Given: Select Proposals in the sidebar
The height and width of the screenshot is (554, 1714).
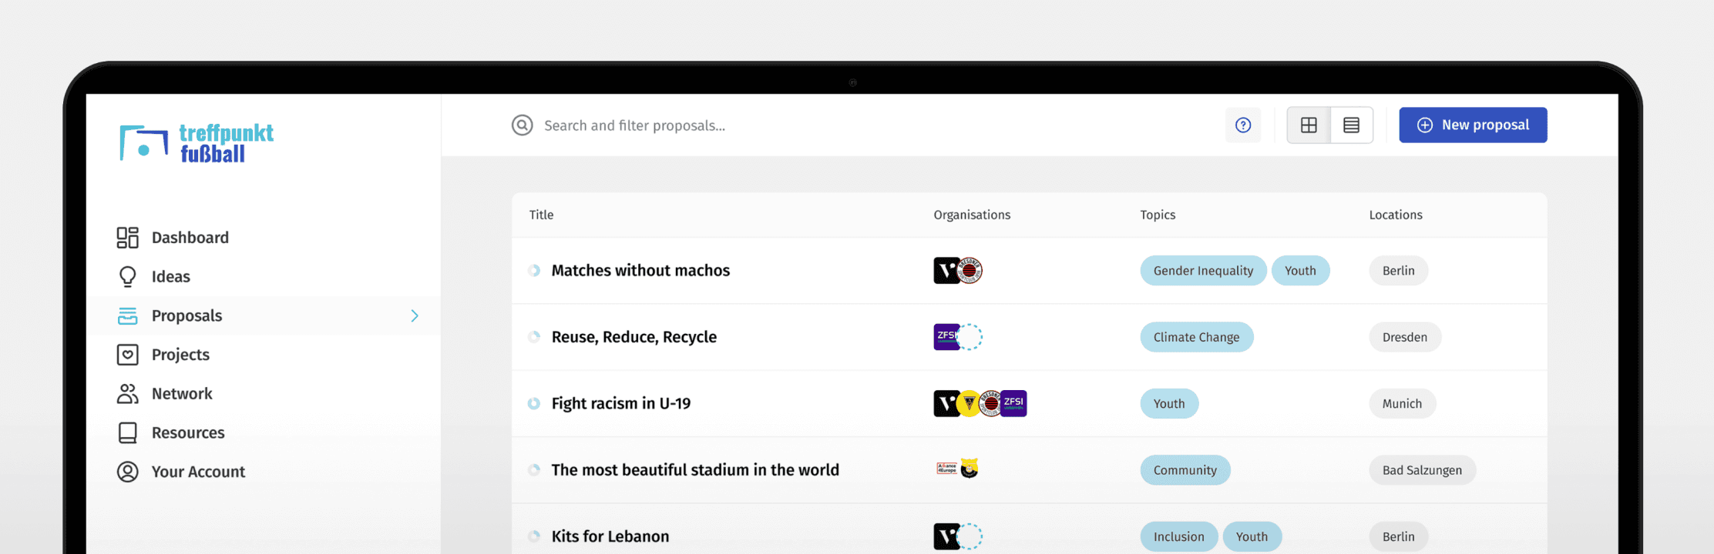Looking at the screenshot, I should [x=187, y=316].
